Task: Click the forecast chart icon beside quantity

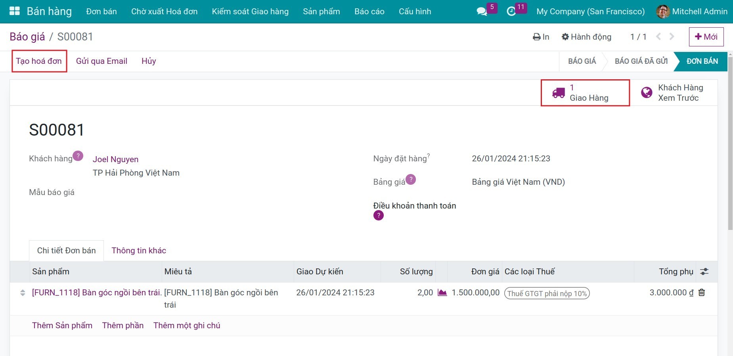Action: pyautogui.click(x=442, y=293)
